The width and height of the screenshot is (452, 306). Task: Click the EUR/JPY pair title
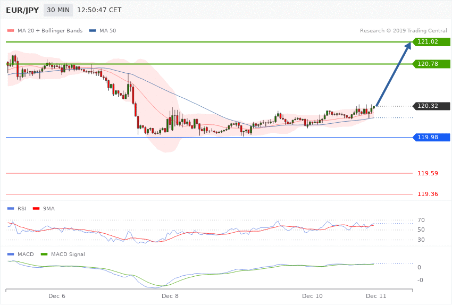tap(22, 10)
